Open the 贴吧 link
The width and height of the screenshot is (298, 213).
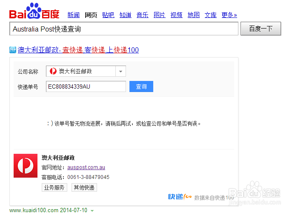pyautogui.click(x=108, y=15)
